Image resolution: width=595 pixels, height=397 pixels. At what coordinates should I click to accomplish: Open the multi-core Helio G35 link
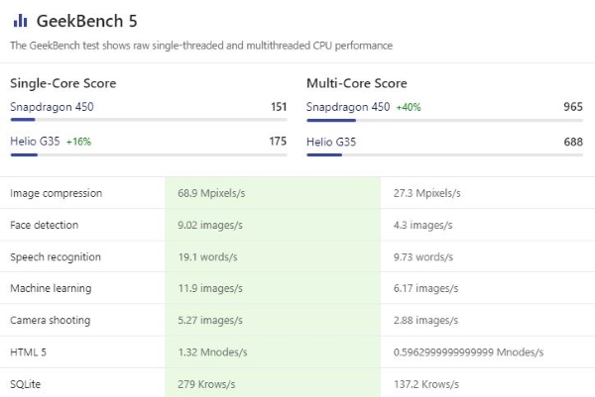pyautogui.click(x=331, y=142)
